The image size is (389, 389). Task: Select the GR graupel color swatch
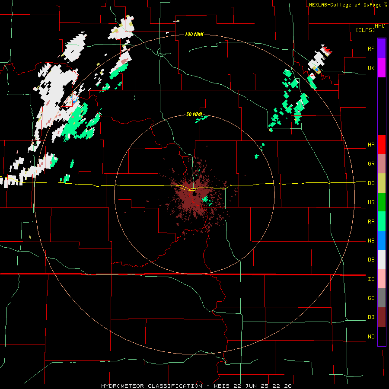tap(382, 164)
